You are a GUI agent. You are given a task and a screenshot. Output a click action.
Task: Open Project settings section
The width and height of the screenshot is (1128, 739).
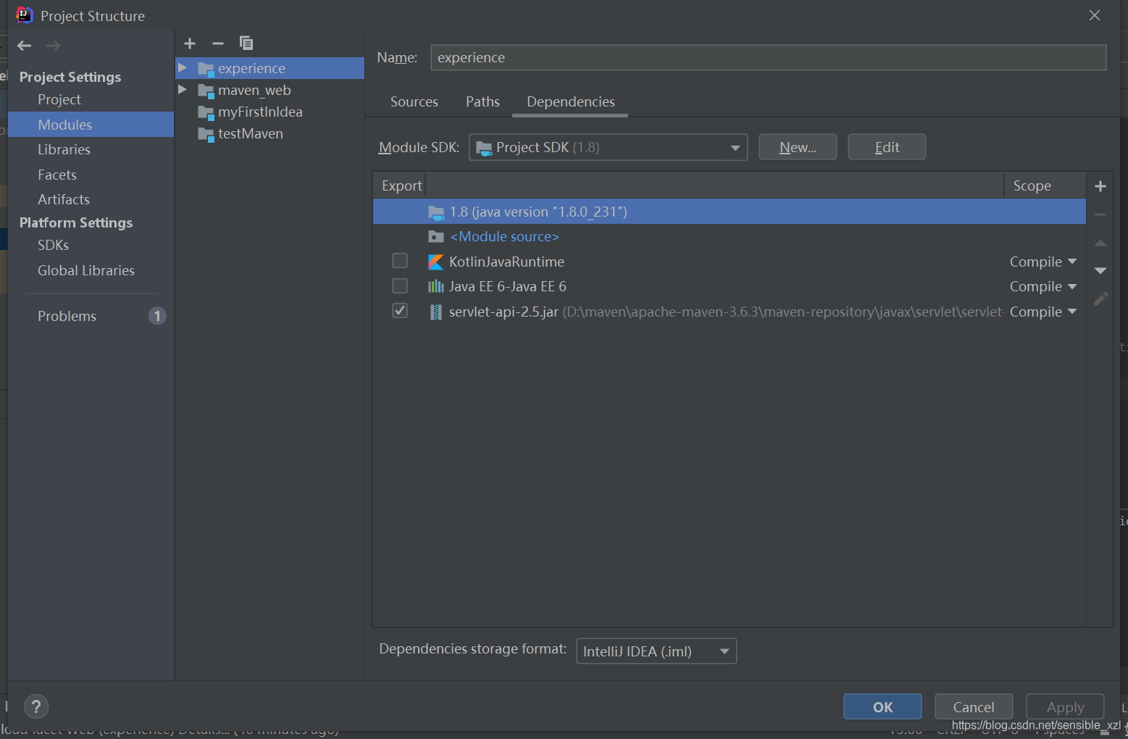[x=59, y=99]
